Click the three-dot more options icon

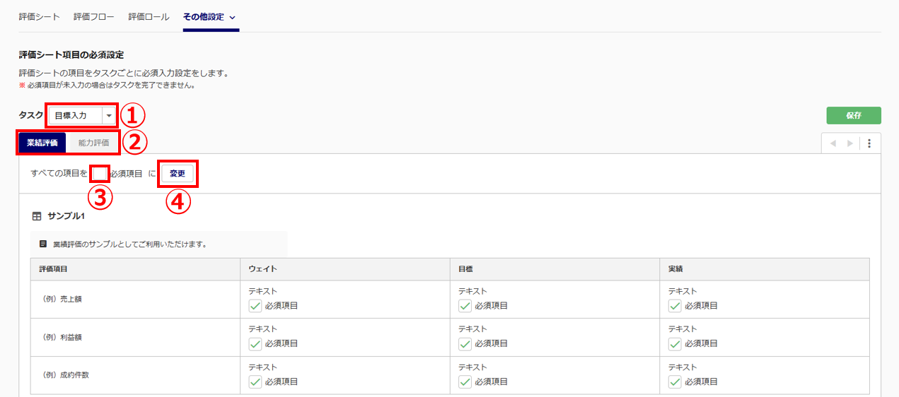[869, 143]
